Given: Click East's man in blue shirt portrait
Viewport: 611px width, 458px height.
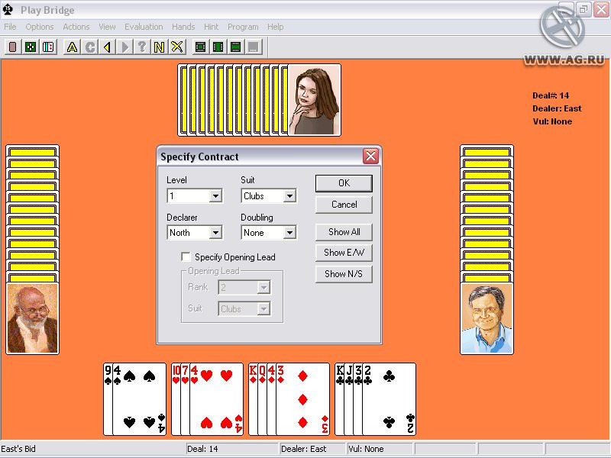Looking at the screenshot, I should pyautogui.click(x=487, y=318).
